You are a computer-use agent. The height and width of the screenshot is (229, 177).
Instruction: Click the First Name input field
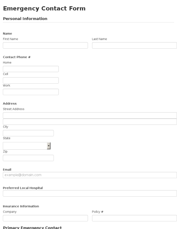coord(45,46)
